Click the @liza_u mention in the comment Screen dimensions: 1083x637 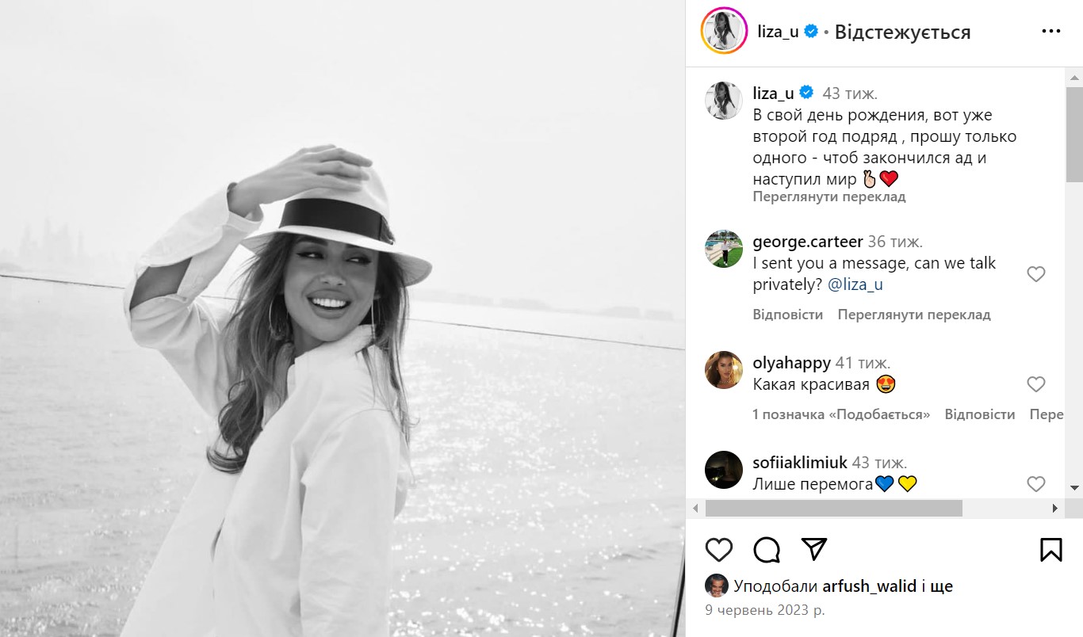click(x=855, y=284)
